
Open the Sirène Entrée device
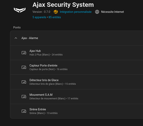(77, 111)
